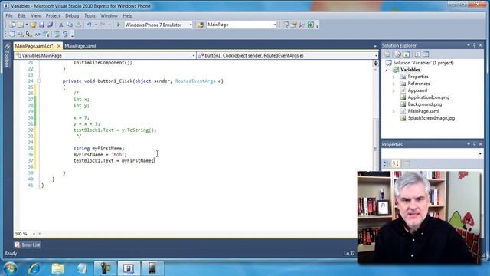
Task: Click the Redo arrow icon
Action: (103, 25)
